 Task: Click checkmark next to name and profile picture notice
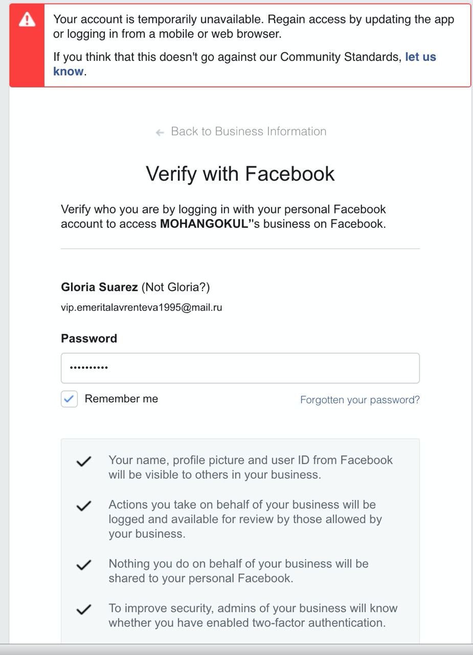click(84, 462)
